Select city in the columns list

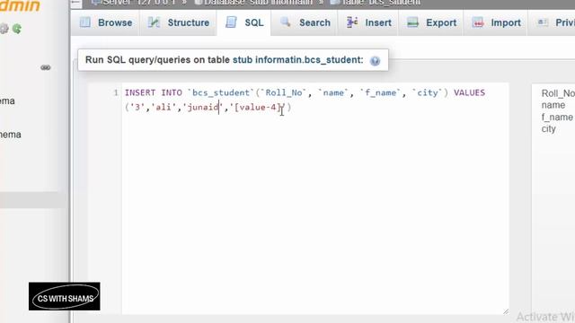(x=549, y=129)
